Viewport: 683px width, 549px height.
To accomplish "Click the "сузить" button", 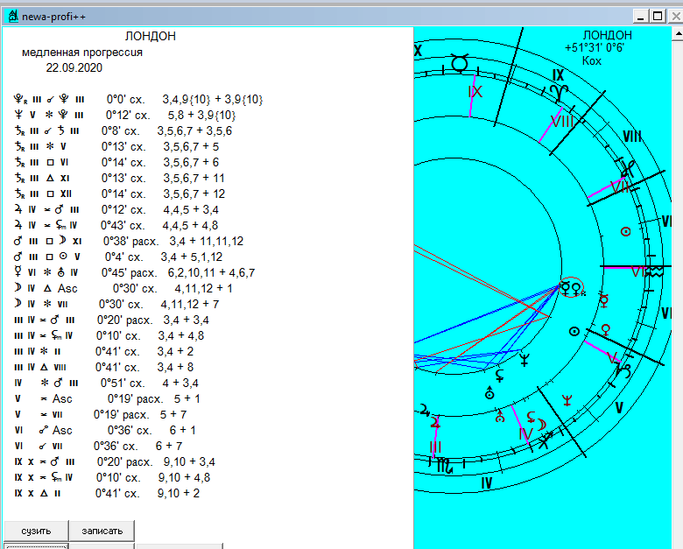I will point(37,531).
